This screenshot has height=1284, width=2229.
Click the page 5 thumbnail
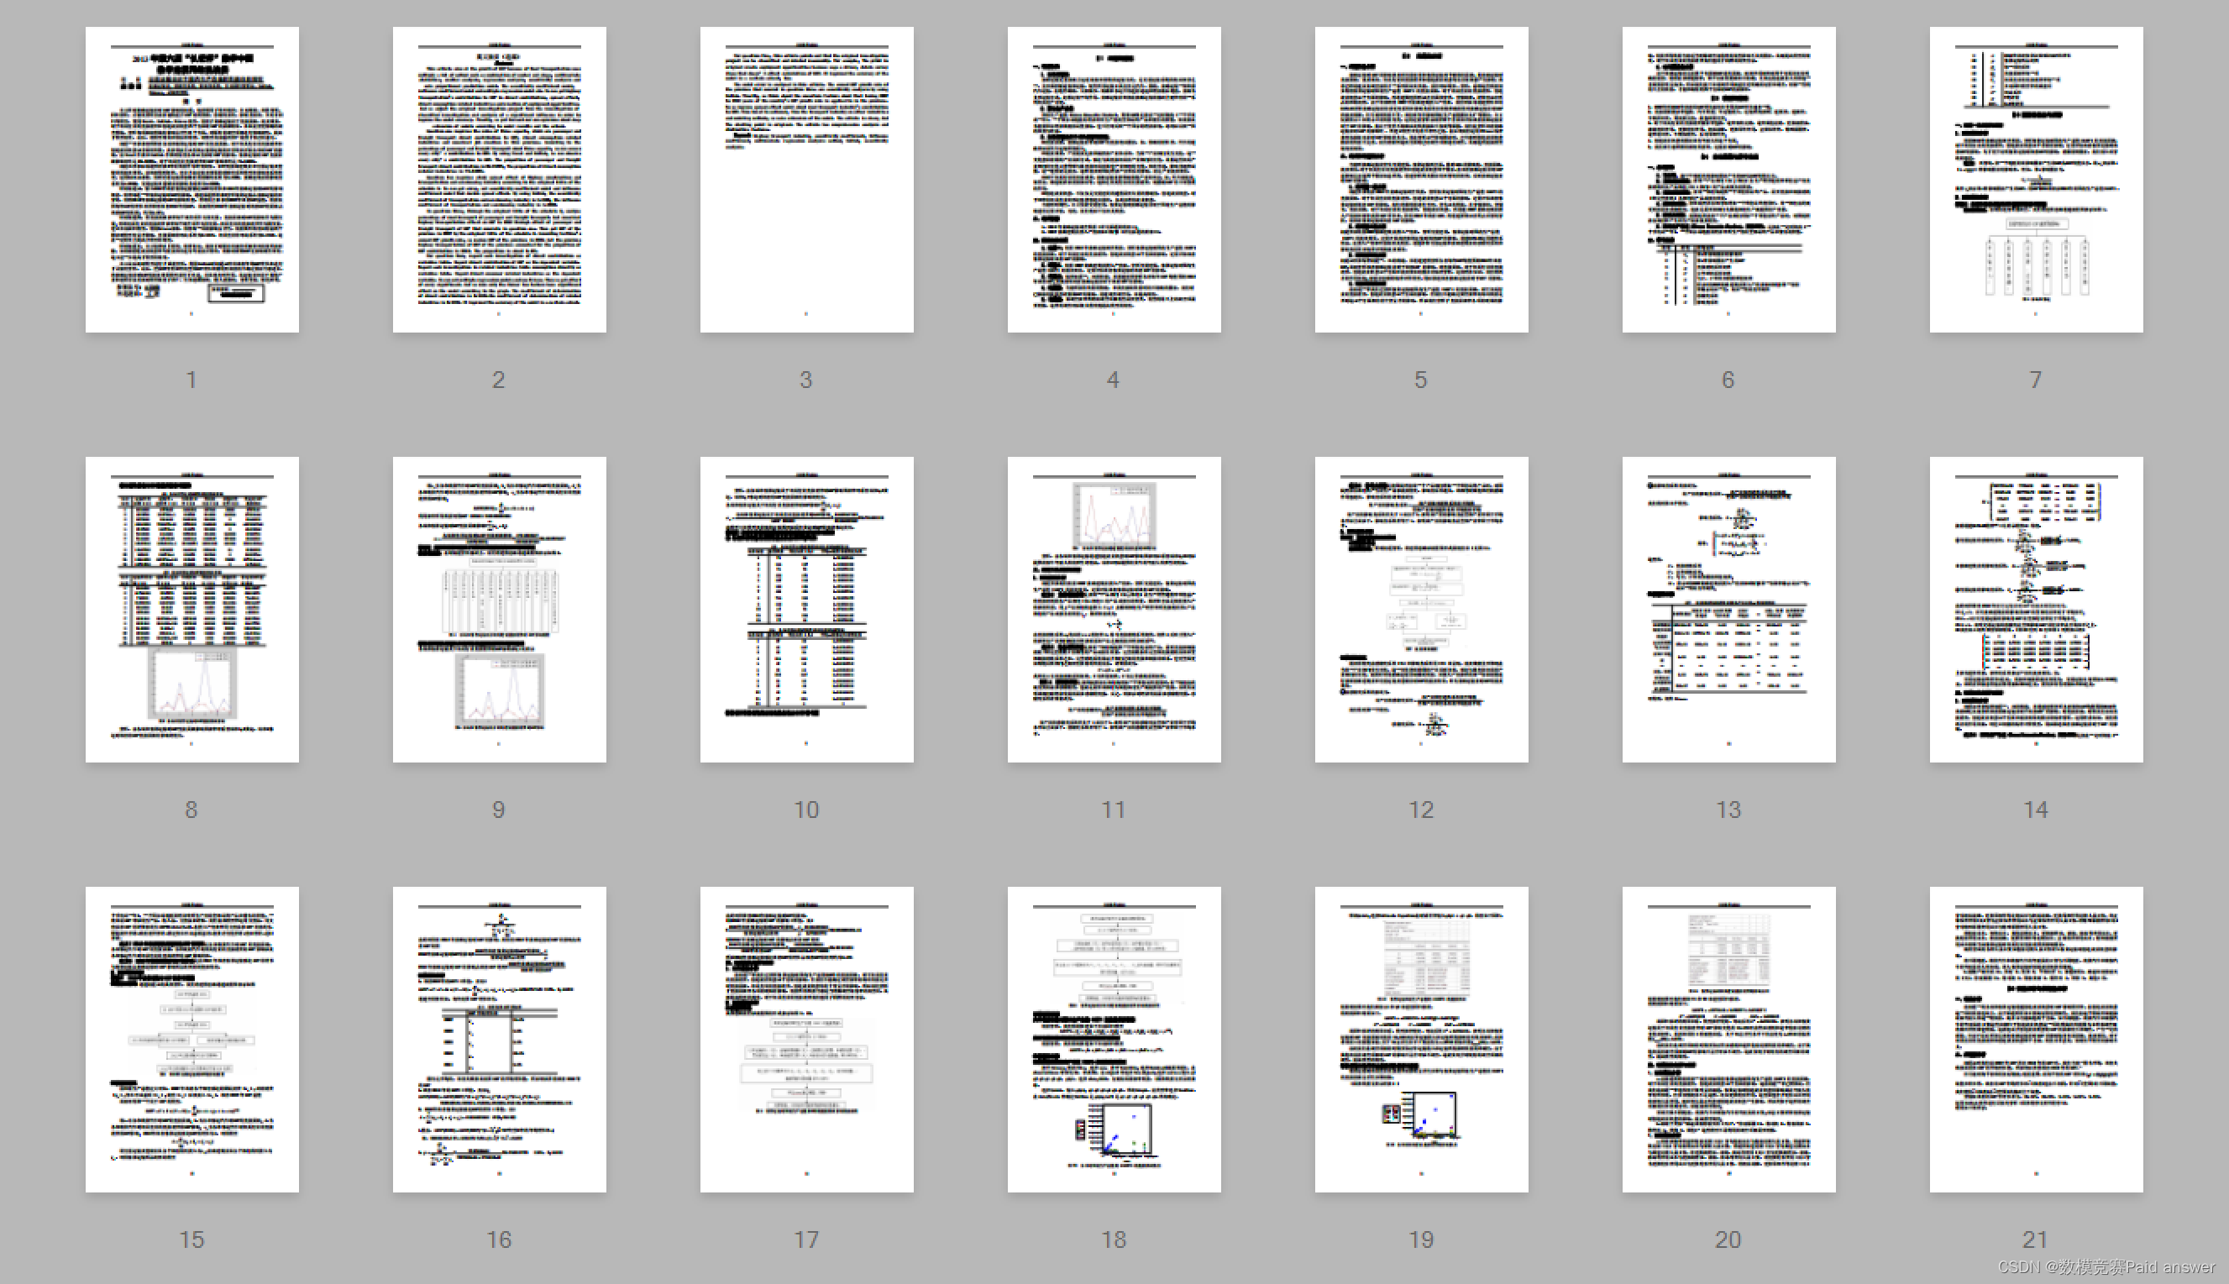[x=1421, y=179]
